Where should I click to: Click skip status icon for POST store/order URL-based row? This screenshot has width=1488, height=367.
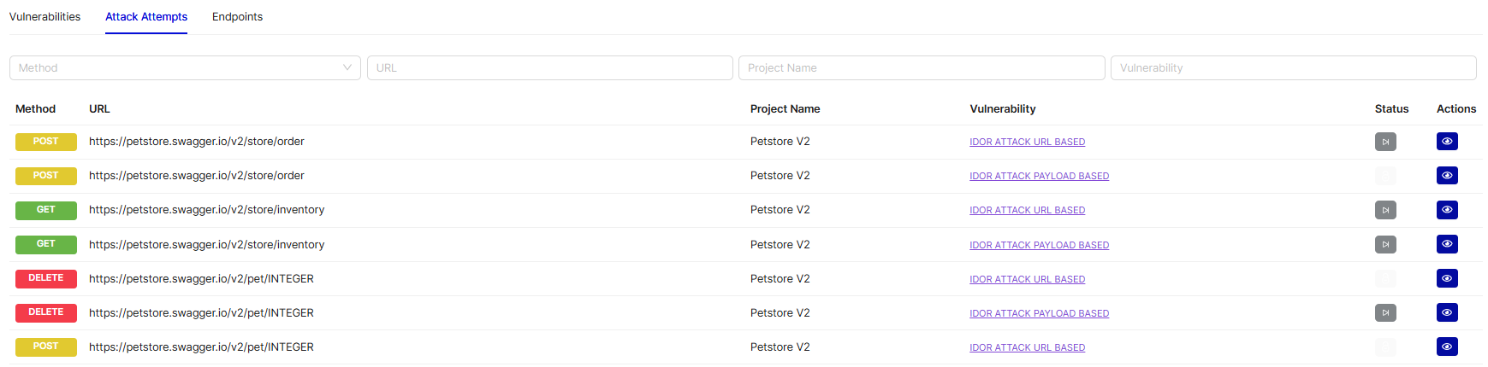[x=1385, y=142]
